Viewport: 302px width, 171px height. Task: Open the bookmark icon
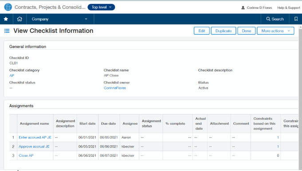pyautogui.click(x=296, y=19)
